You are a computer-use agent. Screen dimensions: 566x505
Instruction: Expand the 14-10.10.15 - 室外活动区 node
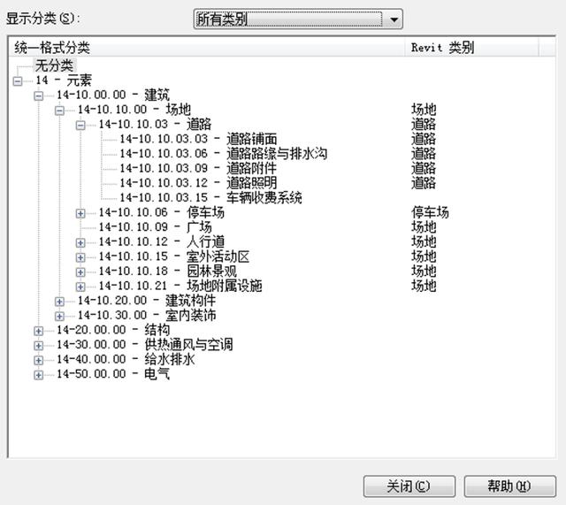point(80,257)
